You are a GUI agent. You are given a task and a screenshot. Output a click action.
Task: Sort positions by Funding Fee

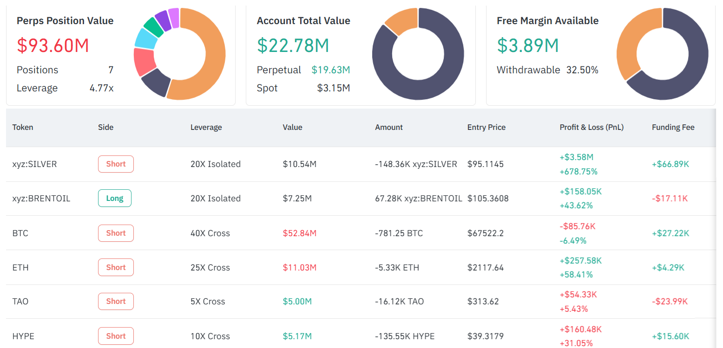tap(673, 127)
